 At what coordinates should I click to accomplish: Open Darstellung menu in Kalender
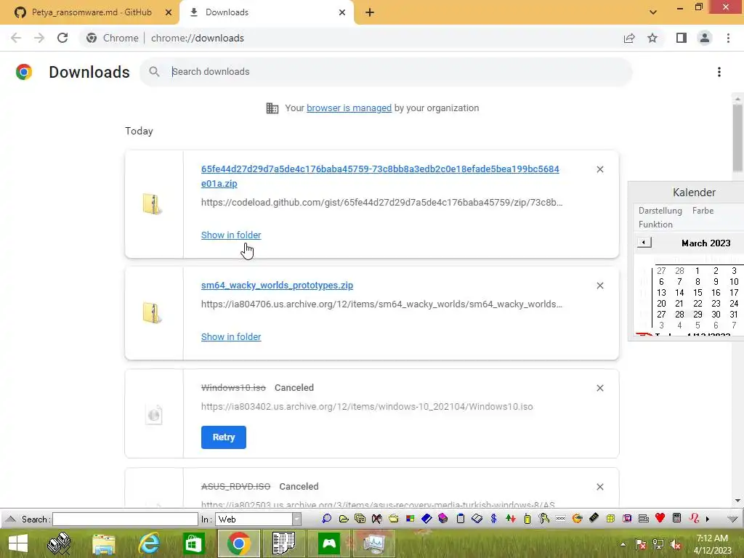660,210
